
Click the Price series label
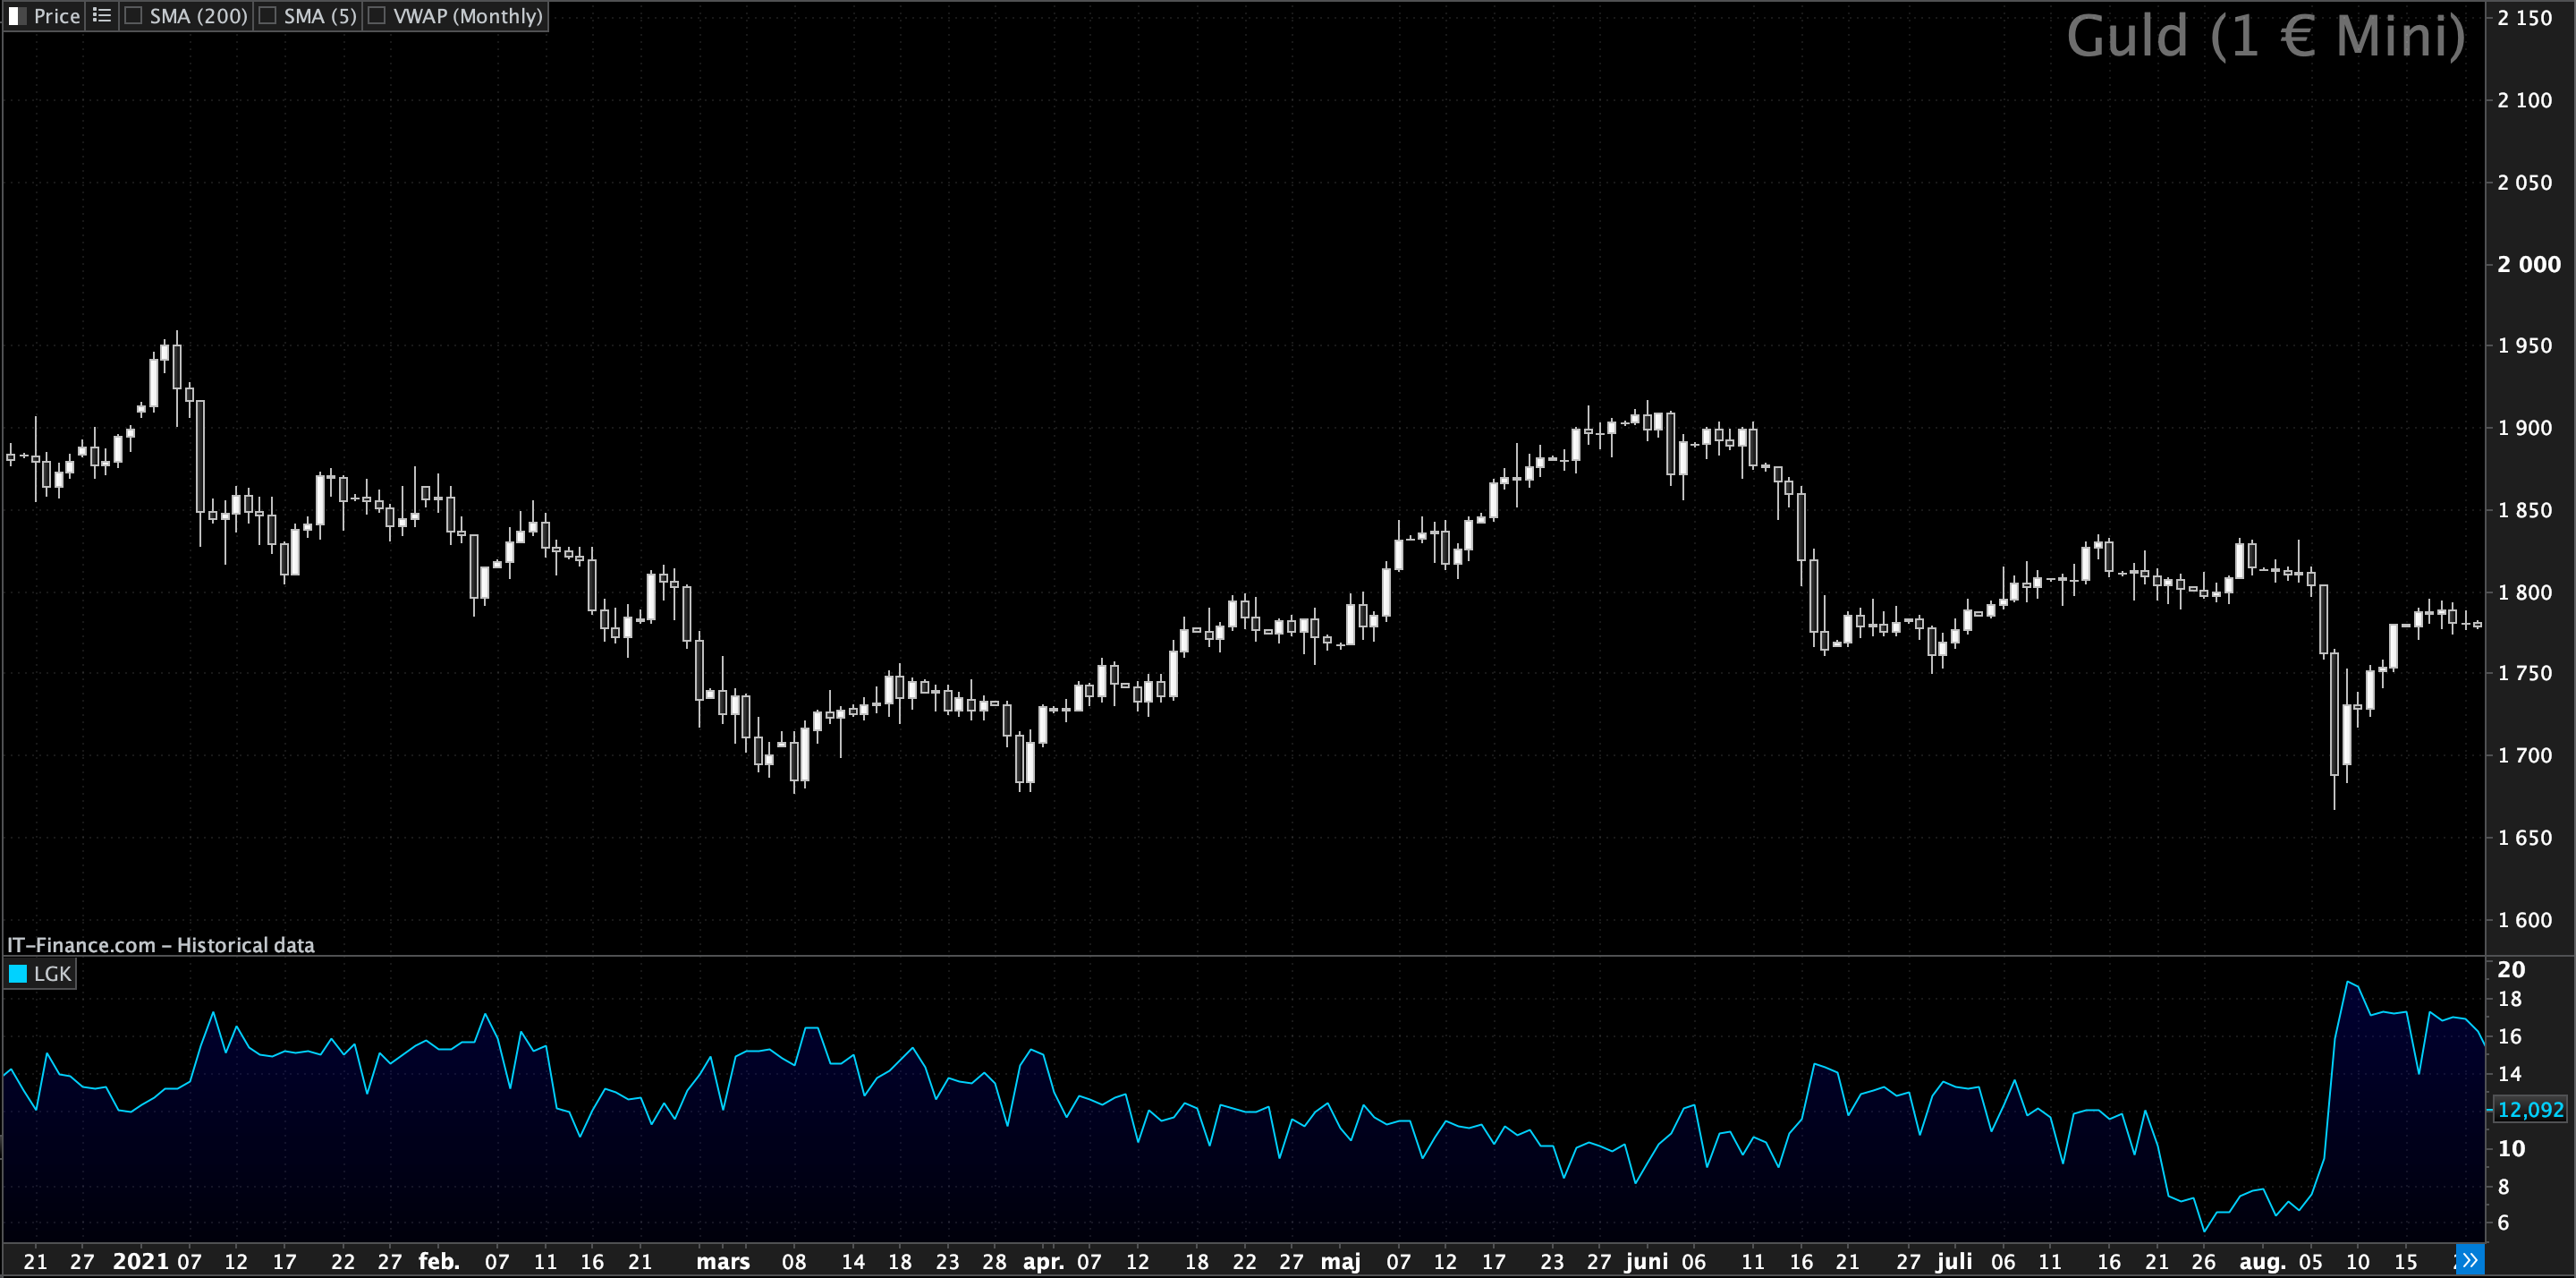(x=56, y=16)
